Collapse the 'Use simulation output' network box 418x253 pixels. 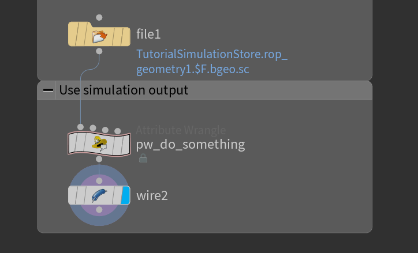pyautogui.click(x=47, y=90)
